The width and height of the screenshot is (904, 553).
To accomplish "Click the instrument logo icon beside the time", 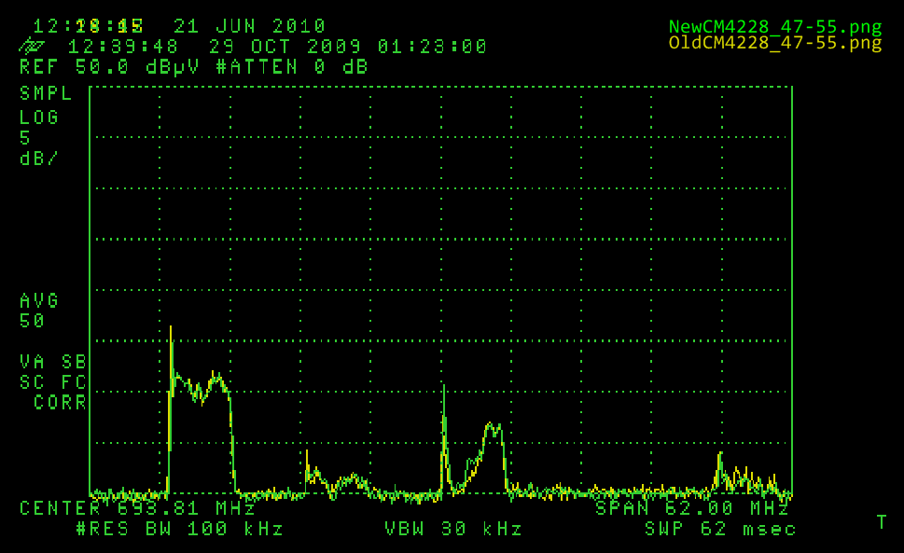I will tap(32, 45).
